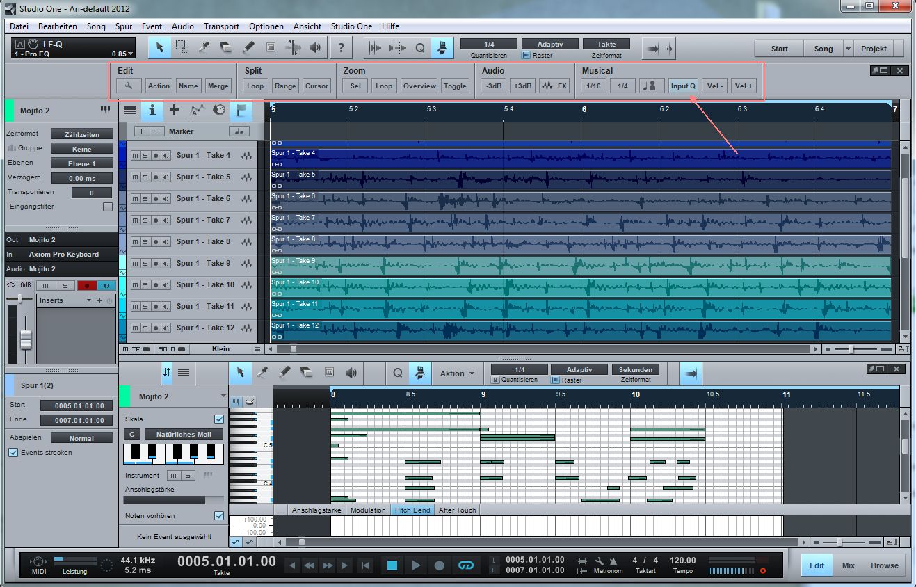Solo Spur 1 - Take 6 track

[145, 199]
